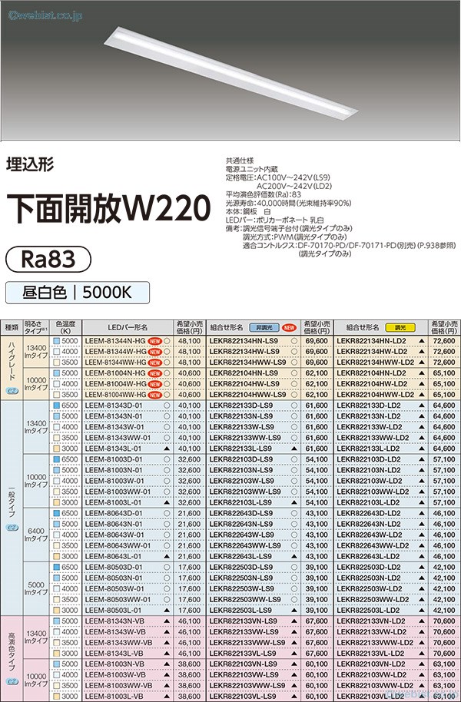Screen dimensions: 461x702
Task: Click the 3500 swatch in LEEM-80503WW-01 row
Action: click(x=56, y=600)
